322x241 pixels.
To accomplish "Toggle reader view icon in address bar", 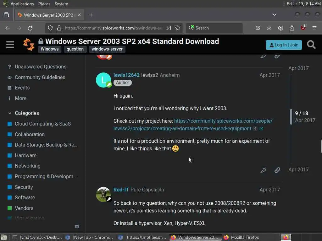I will point(169,28).
